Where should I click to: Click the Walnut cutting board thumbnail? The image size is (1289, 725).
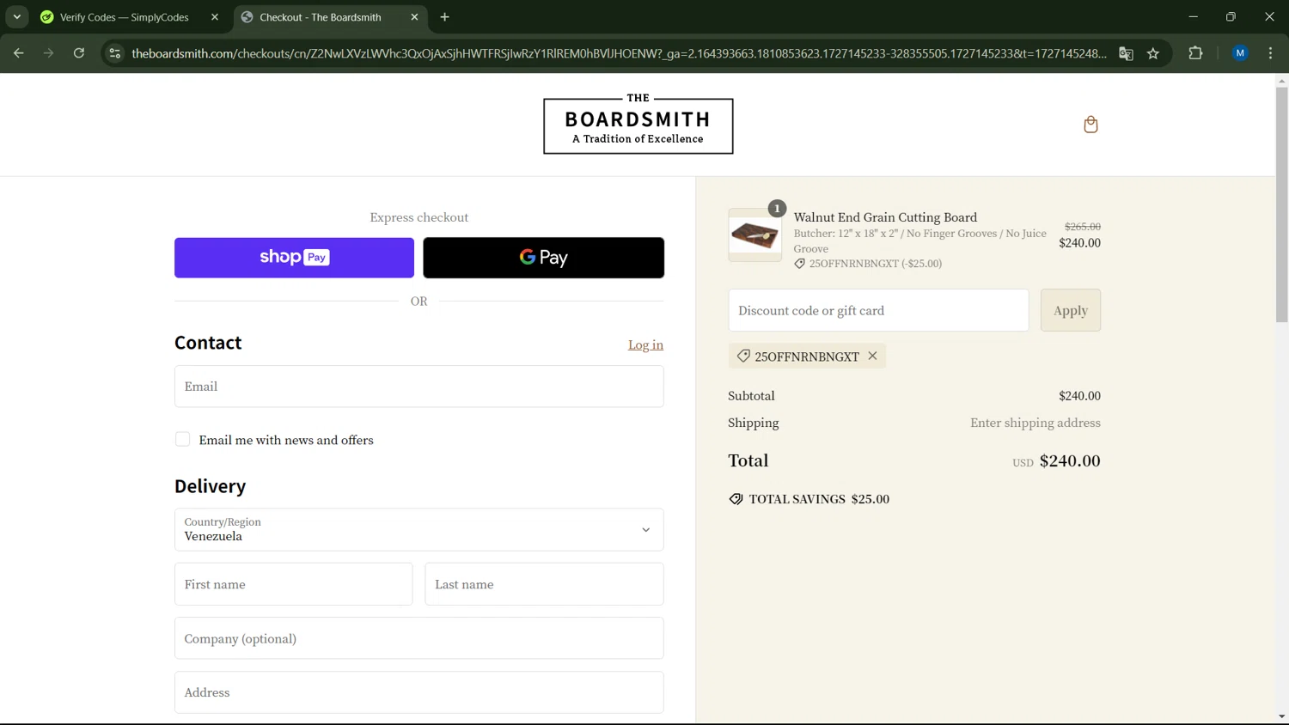click(x=754, y=235)
